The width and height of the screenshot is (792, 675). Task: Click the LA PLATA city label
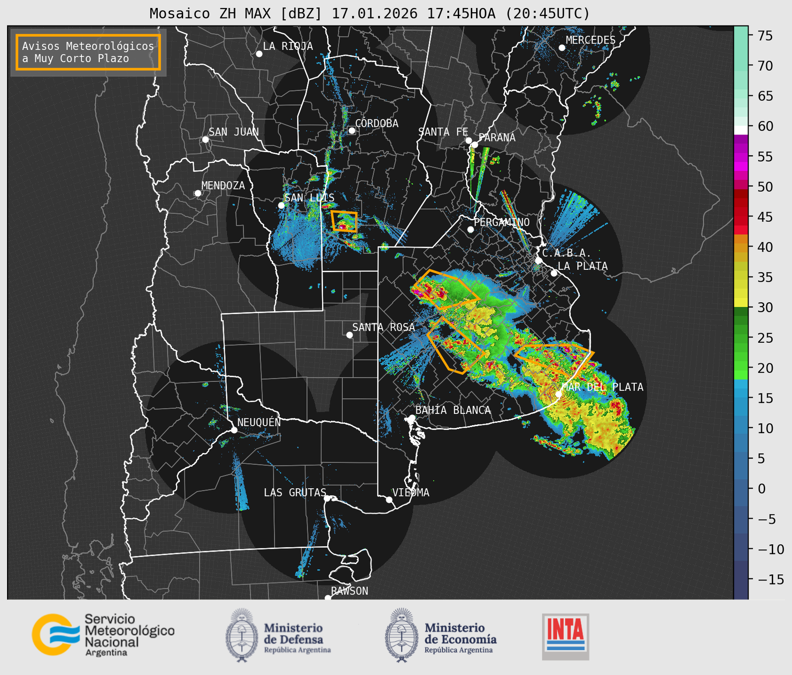583,266
